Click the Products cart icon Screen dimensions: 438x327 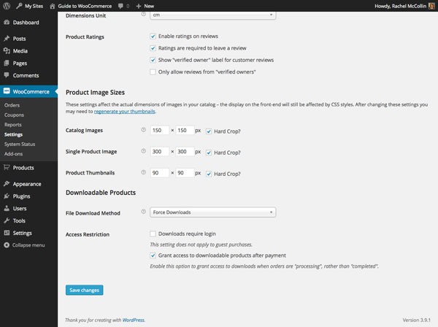[x=7, y=168]
